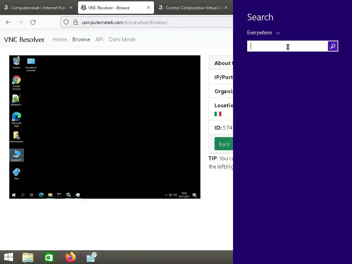Click the server manager icon in remote taskbar
Viewport: 352px width, 264px height.
click(78, 195)
